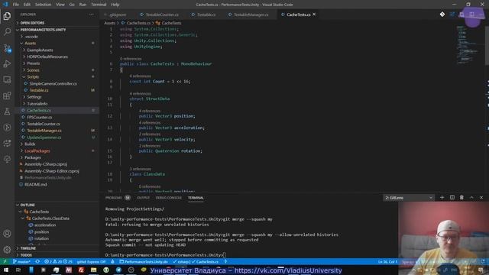Screen dimensions: 489x275
Task: Open the terminal selector dropdown '2: GitLens'
Action: [x=409, y=198]
